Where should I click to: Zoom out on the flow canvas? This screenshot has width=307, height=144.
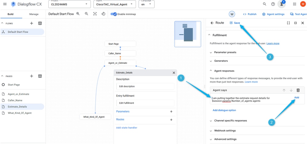(x=86, y=14)
